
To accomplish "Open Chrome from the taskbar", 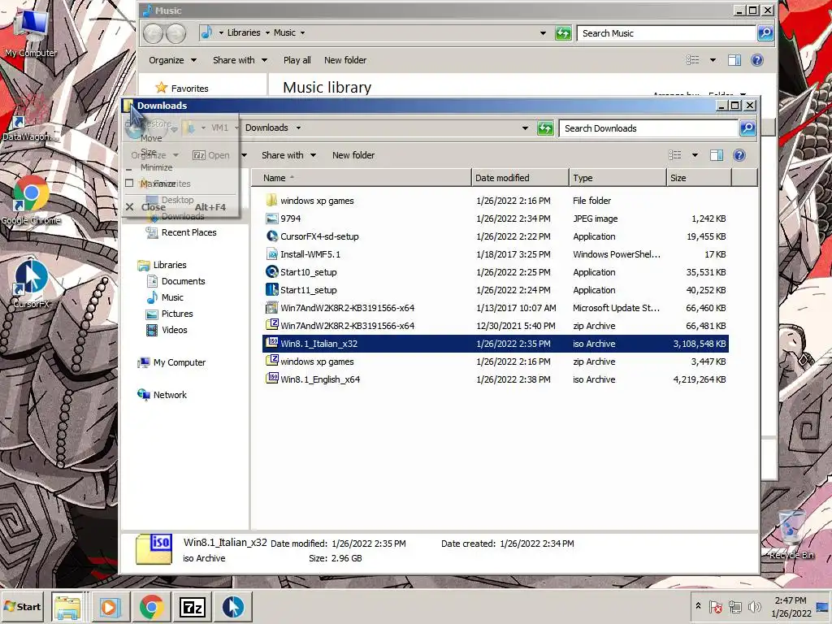I will (151, 607).
